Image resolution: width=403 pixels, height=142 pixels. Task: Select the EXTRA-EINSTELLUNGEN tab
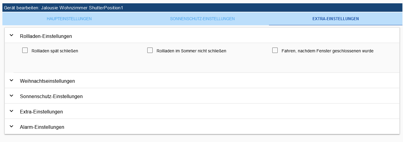click(336, 19)
